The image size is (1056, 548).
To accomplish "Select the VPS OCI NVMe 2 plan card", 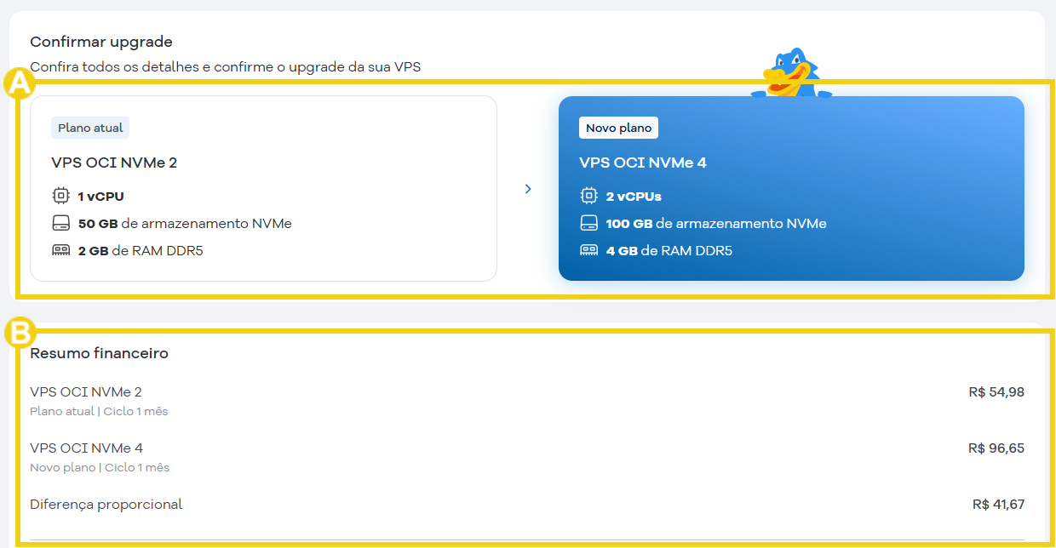I will click(x=263, y=188).
